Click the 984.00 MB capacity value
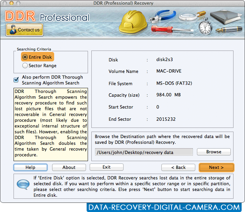 point(169,95)
